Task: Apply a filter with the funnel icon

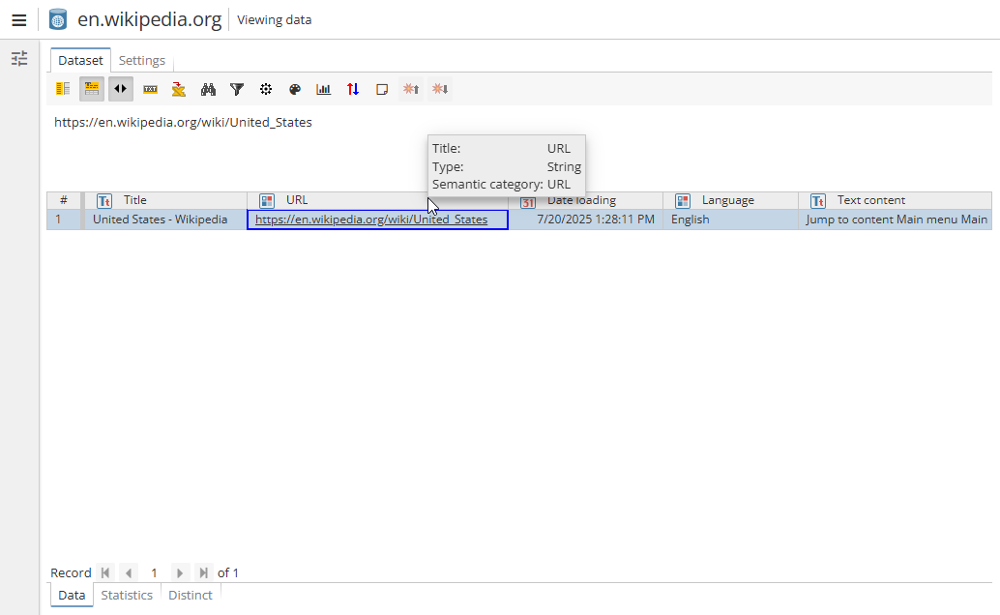Action: tap(237, 89)
